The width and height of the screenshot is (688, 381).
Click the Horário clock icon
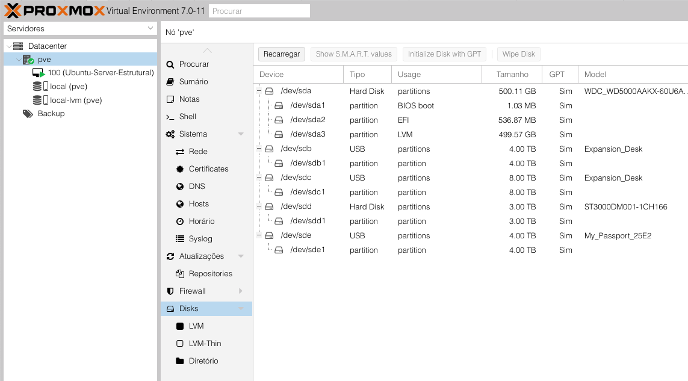(x=180, y=221)
